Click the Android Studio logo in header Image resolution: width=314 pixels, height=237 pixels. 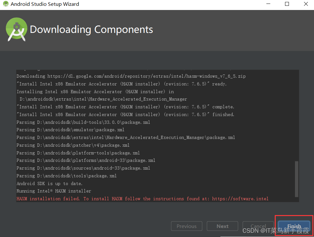(16, 29)
